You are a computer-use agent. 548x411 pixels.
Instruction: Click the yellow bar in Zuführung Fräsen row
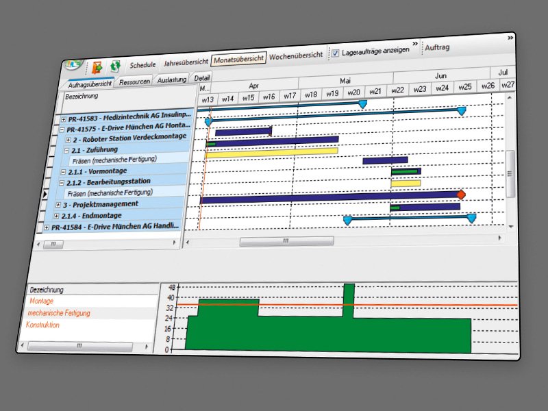271,152
